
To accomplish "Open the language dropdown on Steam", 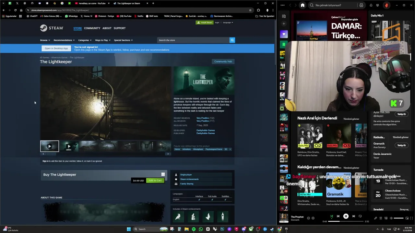I will point(228,23).
